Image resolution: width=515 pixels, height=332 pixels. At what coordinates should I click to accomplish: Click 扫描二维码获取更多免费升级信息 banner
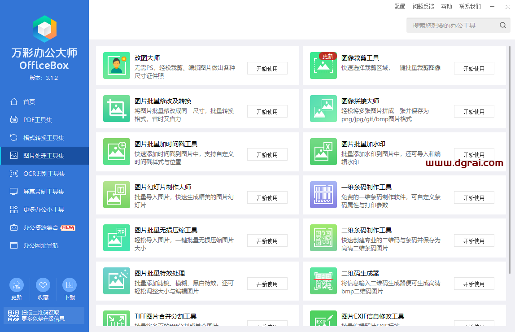pyautogui.click(x=44, y=315)
